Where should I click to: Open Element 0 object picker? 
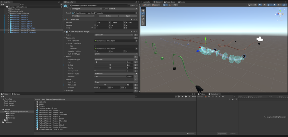pos(136,49)
